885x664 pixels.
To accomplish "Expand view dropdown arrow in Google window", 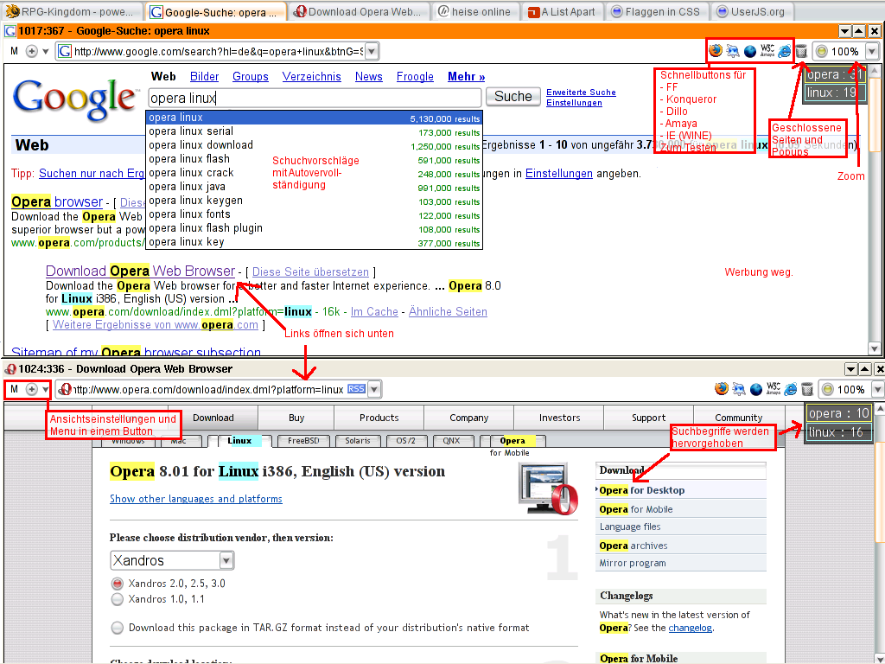I will 45,52.
